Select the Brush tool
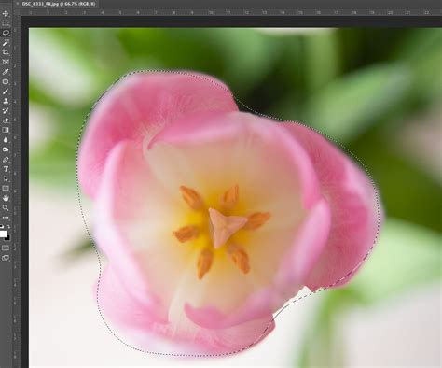 pos(6,92)
